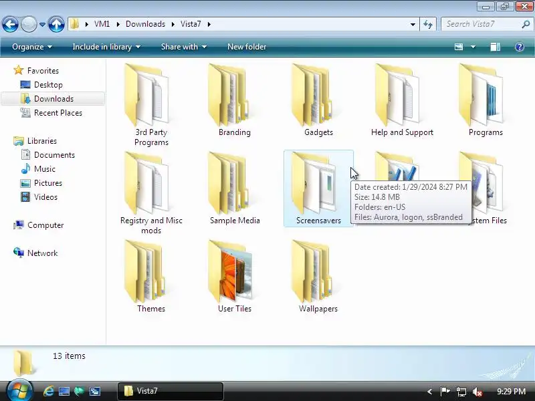The height and width of the screenshot is (401, 535).
Task: Select the 3rd Party Programs folder
Action: tap(151, 105)
